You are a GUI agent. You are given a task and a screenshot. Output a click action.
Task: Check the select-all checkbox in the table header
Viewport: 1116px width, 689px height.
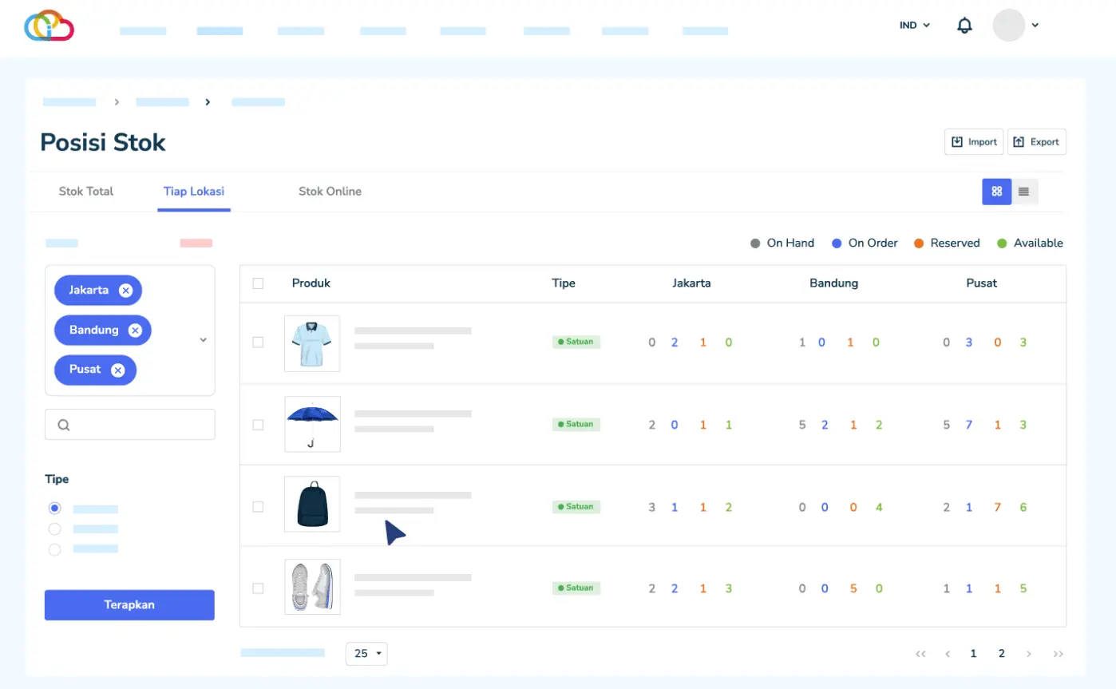(x=258, y=283)
